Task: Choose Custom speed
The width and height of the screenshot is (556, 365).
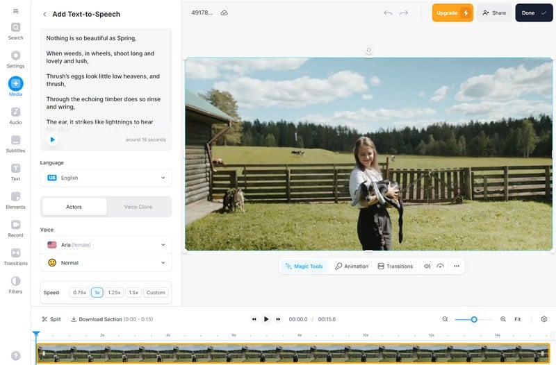Action: click(x=156, y=292)
